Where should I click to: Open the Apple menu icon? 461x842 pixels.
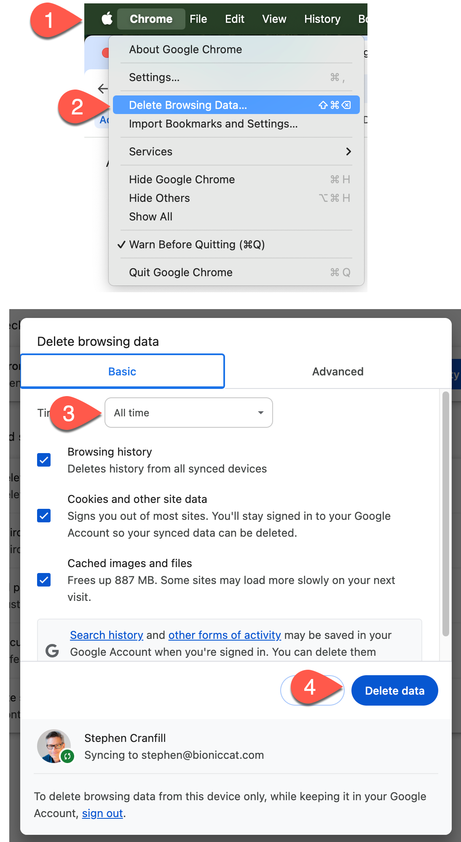(x=107, y=19)
